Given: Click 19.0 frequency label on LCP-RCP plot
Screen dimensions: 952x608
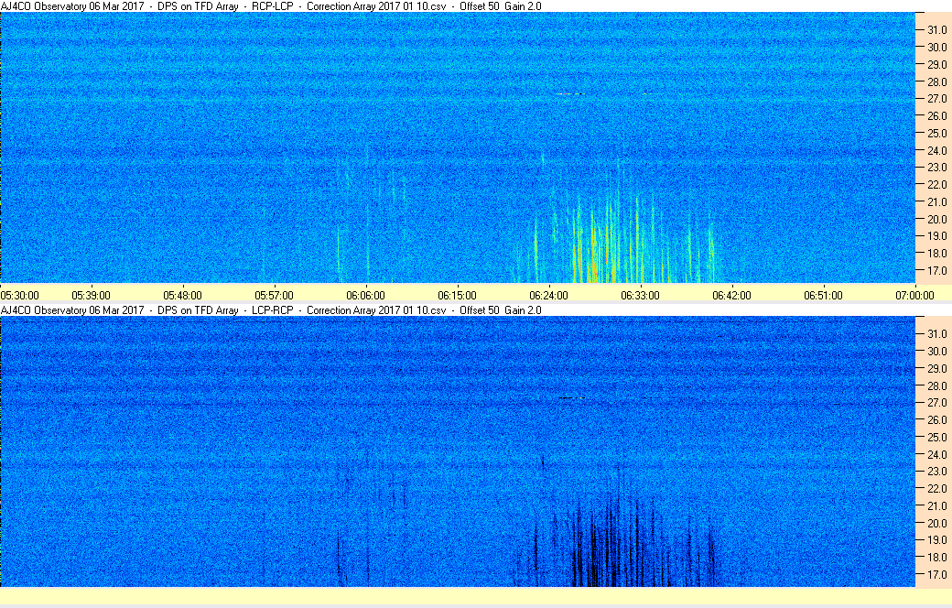Looking at the screenshot, I should click(x=936, y=540).
